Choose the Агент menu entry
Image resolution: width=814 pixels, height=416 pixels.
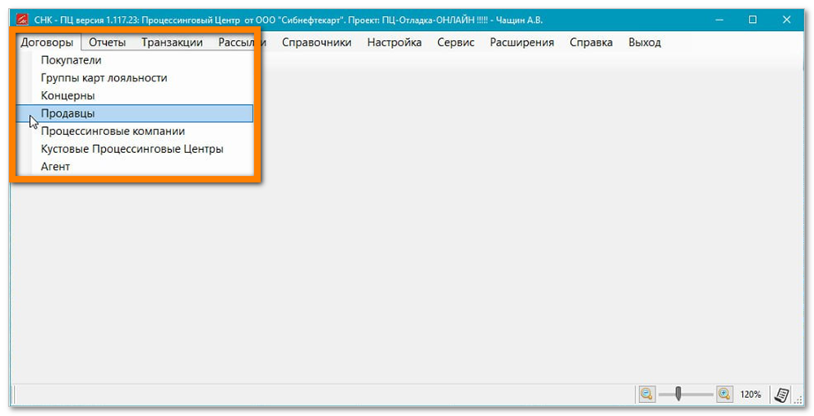click(x=134, y=167)
